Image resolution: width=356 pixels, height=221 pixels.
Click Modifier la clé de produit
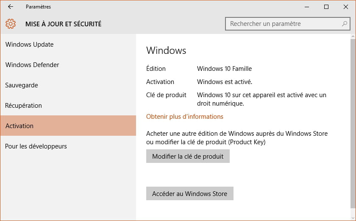188,156
